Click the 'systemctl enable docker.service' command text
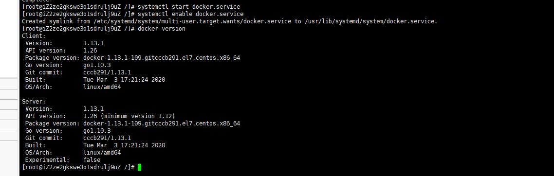Image resolution: width=554 pixels, height=176 pixels. [x=190, y=14]
